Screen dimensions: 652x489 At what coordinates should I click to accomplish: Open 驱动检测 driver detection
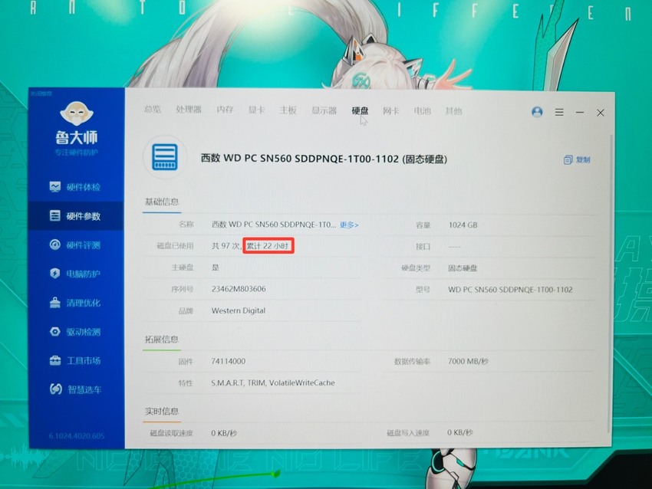[x=75, y=332]
